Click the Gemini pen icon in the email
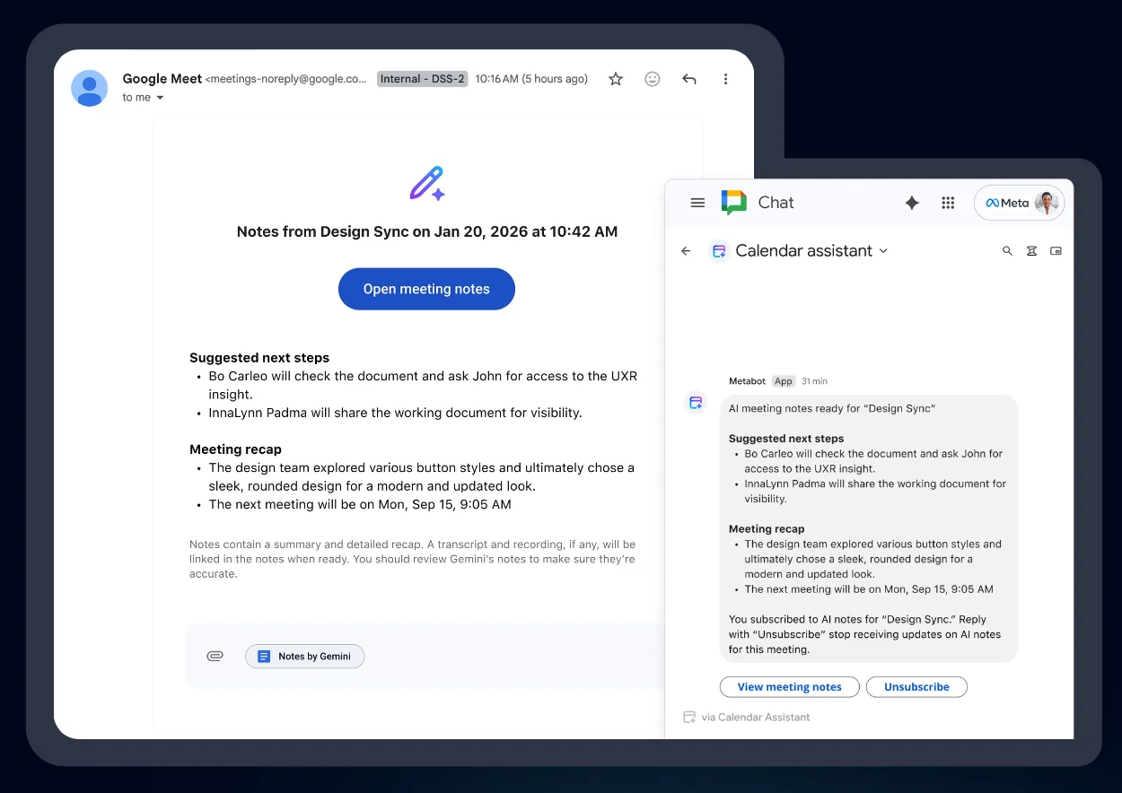 pos(427,183)
